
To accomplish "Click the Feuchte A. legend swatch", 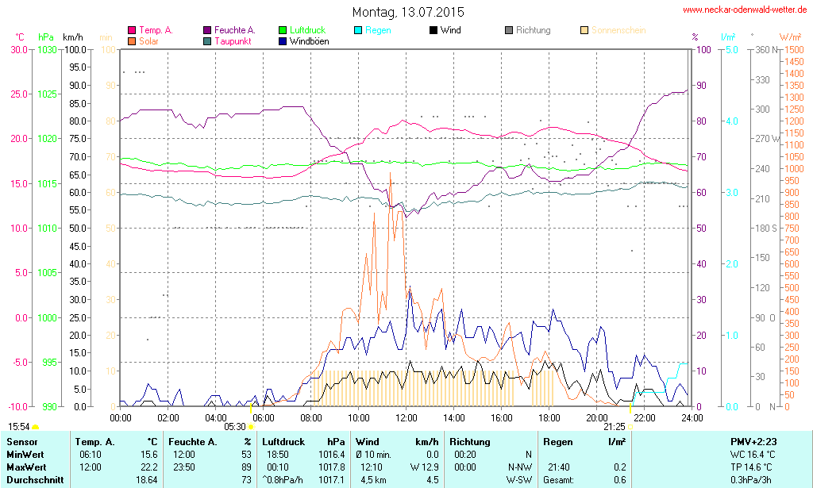I will (208, 31).
